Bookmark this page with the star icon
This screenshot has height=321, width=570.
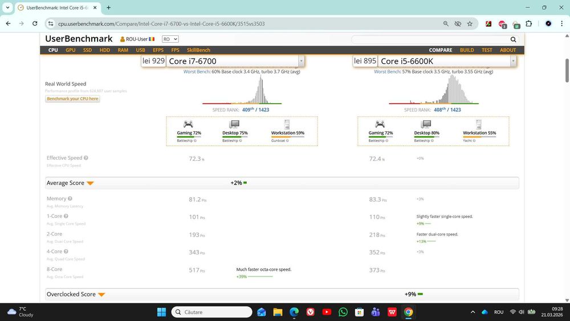(470, 23)
